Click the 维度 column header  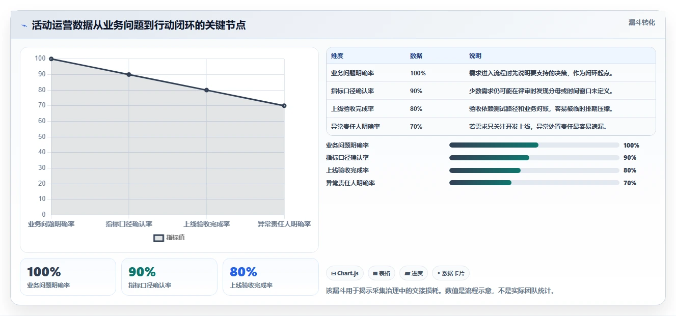tap(337, 56)
